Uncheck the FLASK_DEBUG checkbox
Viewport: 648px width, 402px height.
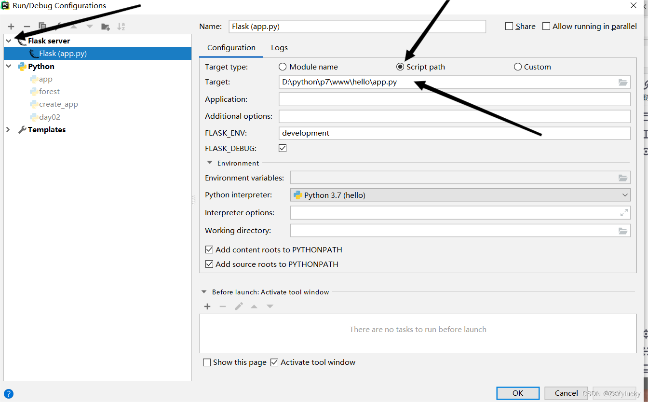tap(283, 148)
